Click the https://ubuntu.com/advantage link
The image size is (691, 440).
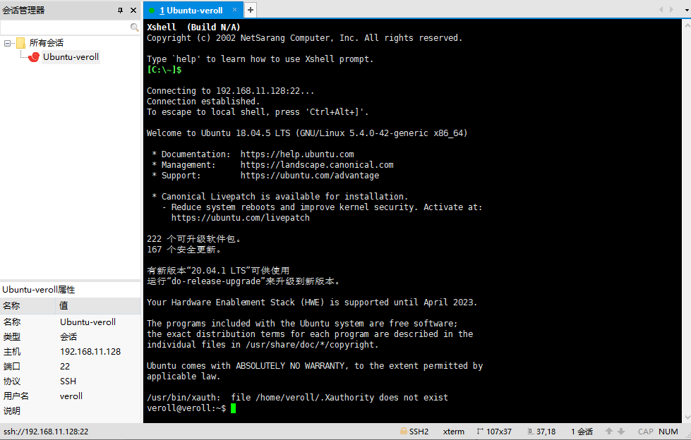pos(309,176)
